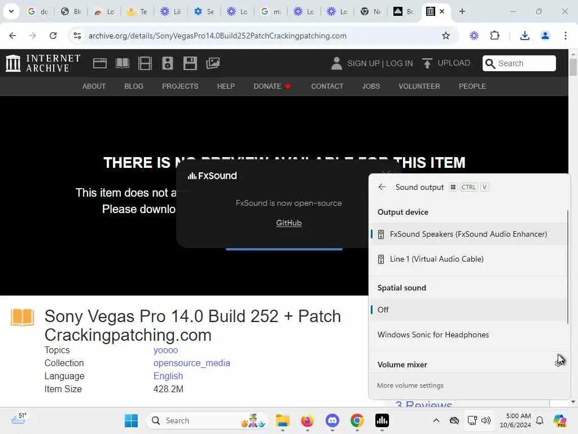View site information icon in address bar
The width and height of the screenshot is (578, 434).
click(77, 36)
